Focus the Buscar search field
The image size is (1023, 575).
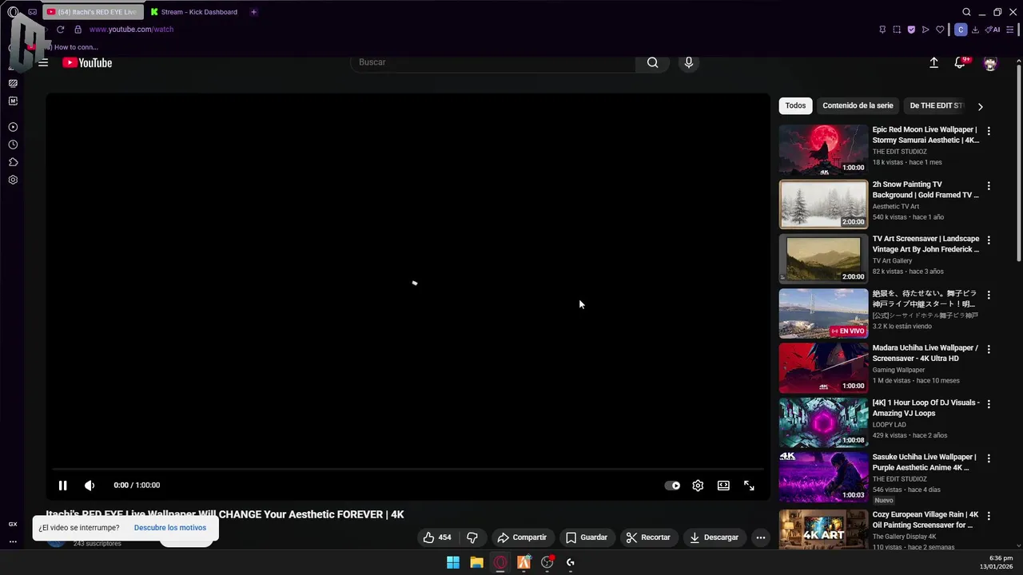pyautogui.click(x=493, y=62)
